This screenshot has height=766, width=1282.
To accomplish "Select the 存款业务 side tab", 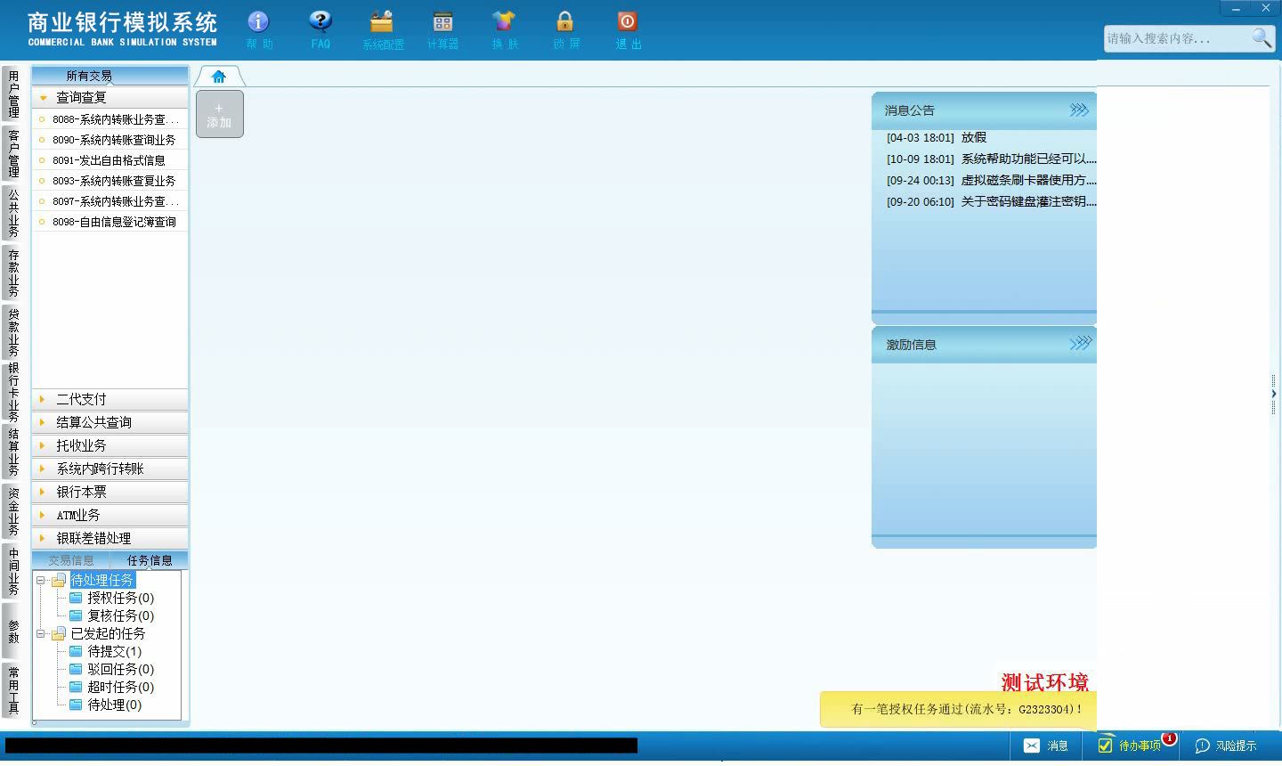I will [12, 273].
